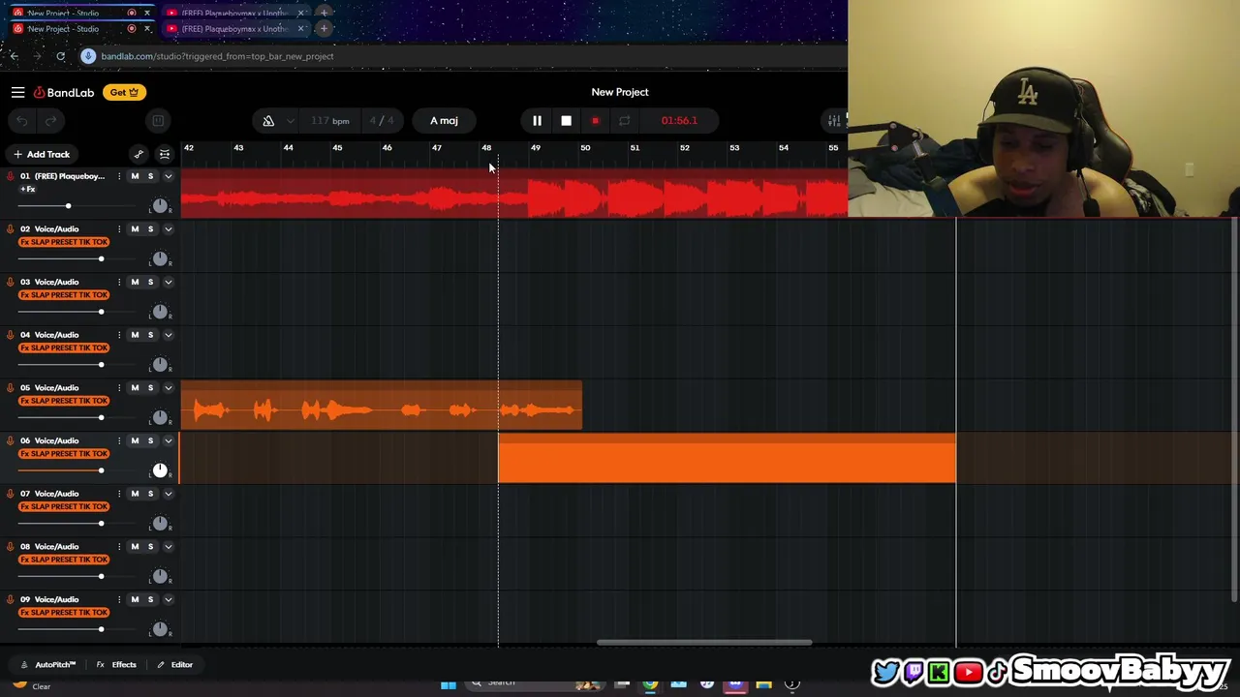Pause playback
The width and height of the screenshot is (1240, 697).
[537, 121]
